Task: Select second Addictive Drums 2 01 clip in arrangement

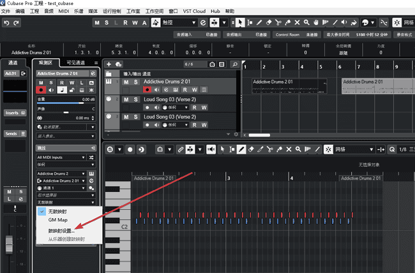Action: 378,85
